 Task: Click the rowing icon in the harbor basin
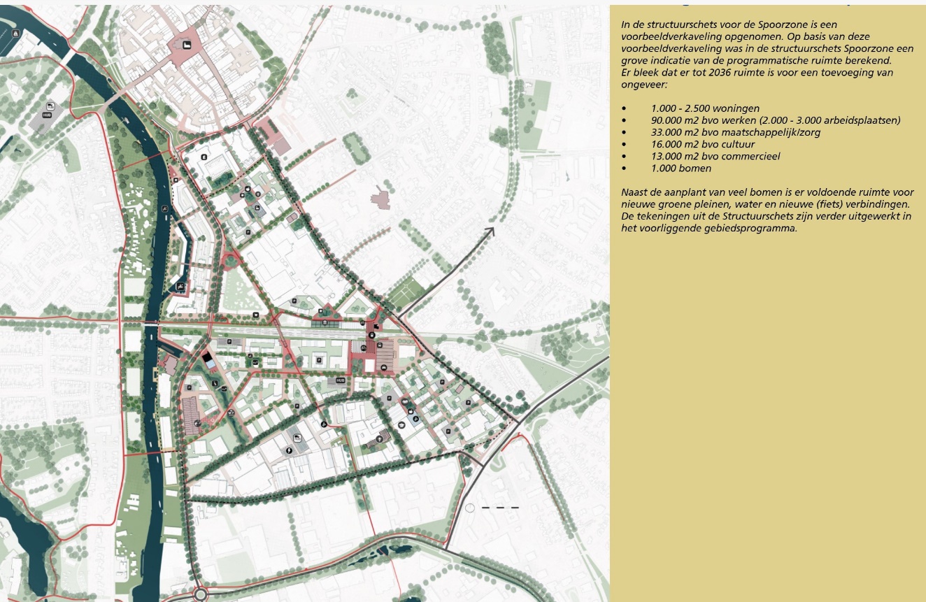181,287
